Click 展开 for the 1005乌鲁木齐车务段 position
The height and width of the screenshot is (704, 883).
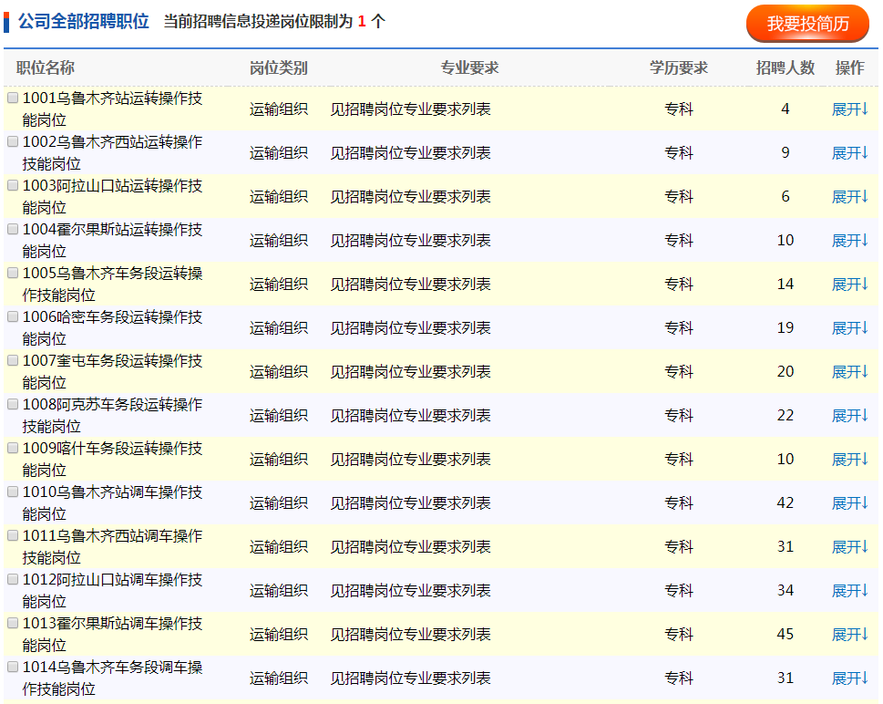pos(849,285)
